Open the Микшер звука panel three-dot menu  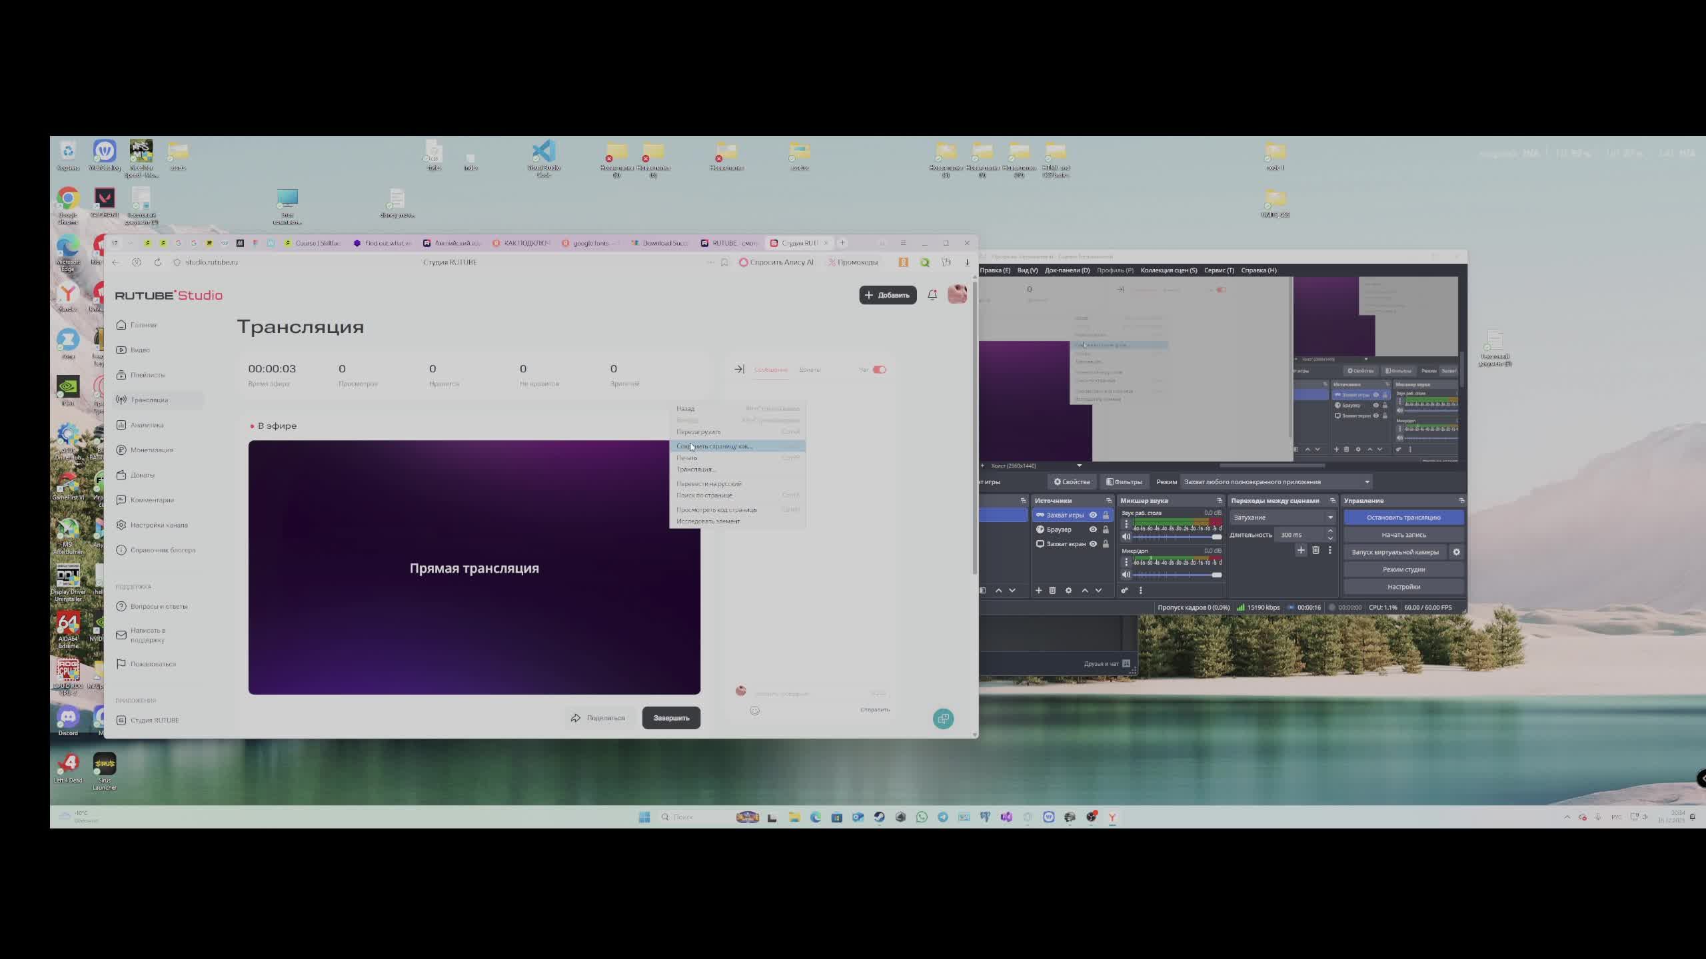pos(1140,591)
